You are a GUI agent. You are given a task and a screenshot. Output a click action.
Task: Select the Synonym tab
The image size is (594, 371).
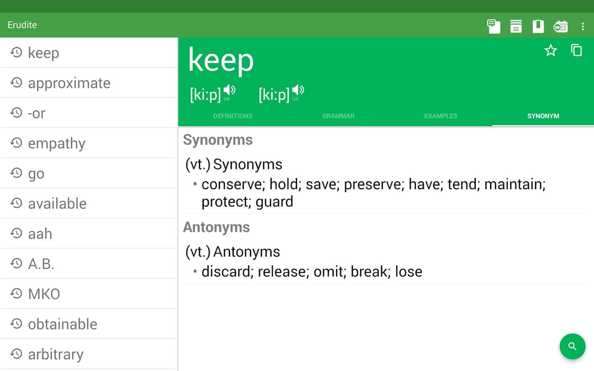point(543,116)
